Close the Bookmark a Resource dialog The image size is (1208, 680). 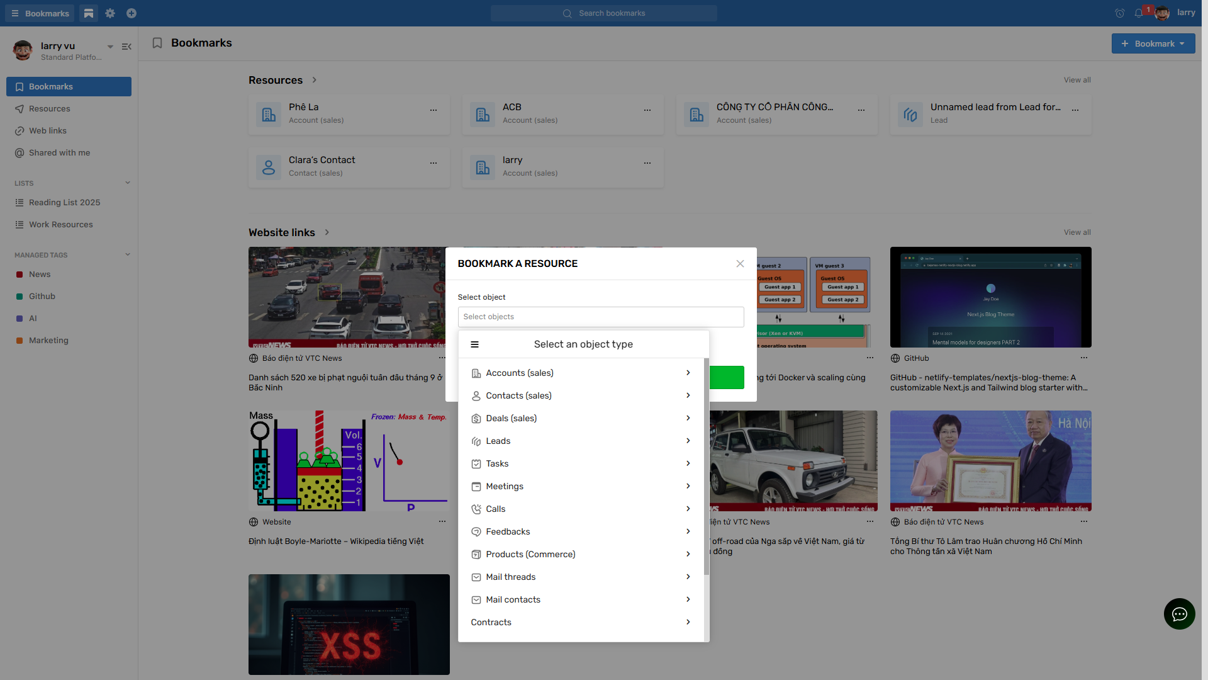[740, 264]
